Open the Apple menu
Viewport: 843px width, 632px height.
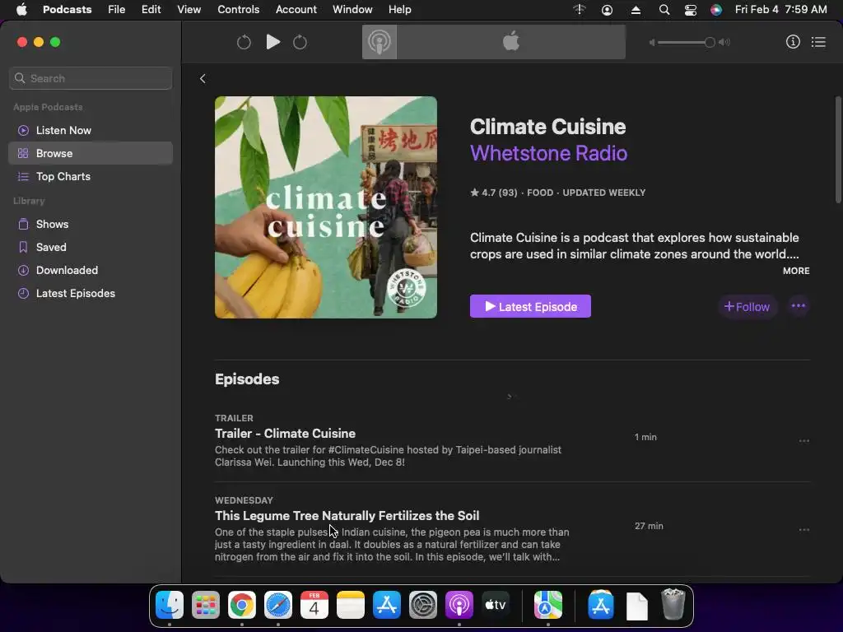(21, 10)
